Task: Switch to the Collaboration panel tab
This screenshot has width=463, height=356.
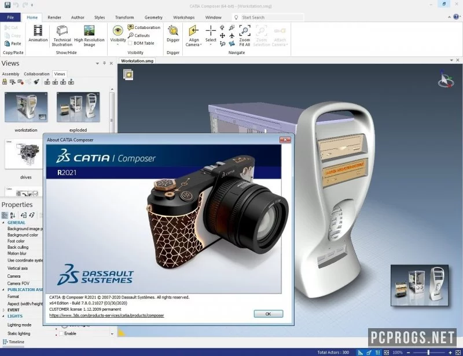Action: point(36,74)
